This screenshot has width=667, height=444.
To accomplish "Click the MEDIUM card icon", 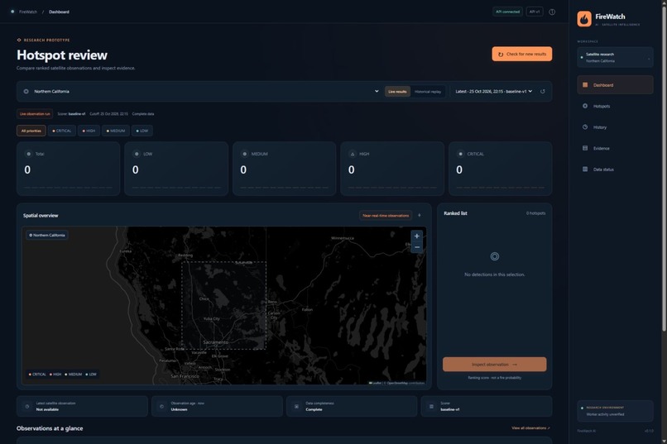I will 245,154.
